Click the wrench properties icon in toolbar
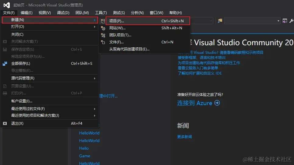Viewport: 294px width, 165px height. coord(291,21)
